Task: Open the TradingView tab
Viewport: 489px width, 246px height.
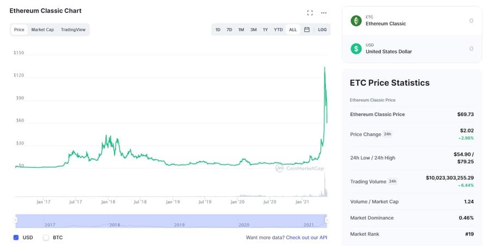Action: [x=73, y=29]
